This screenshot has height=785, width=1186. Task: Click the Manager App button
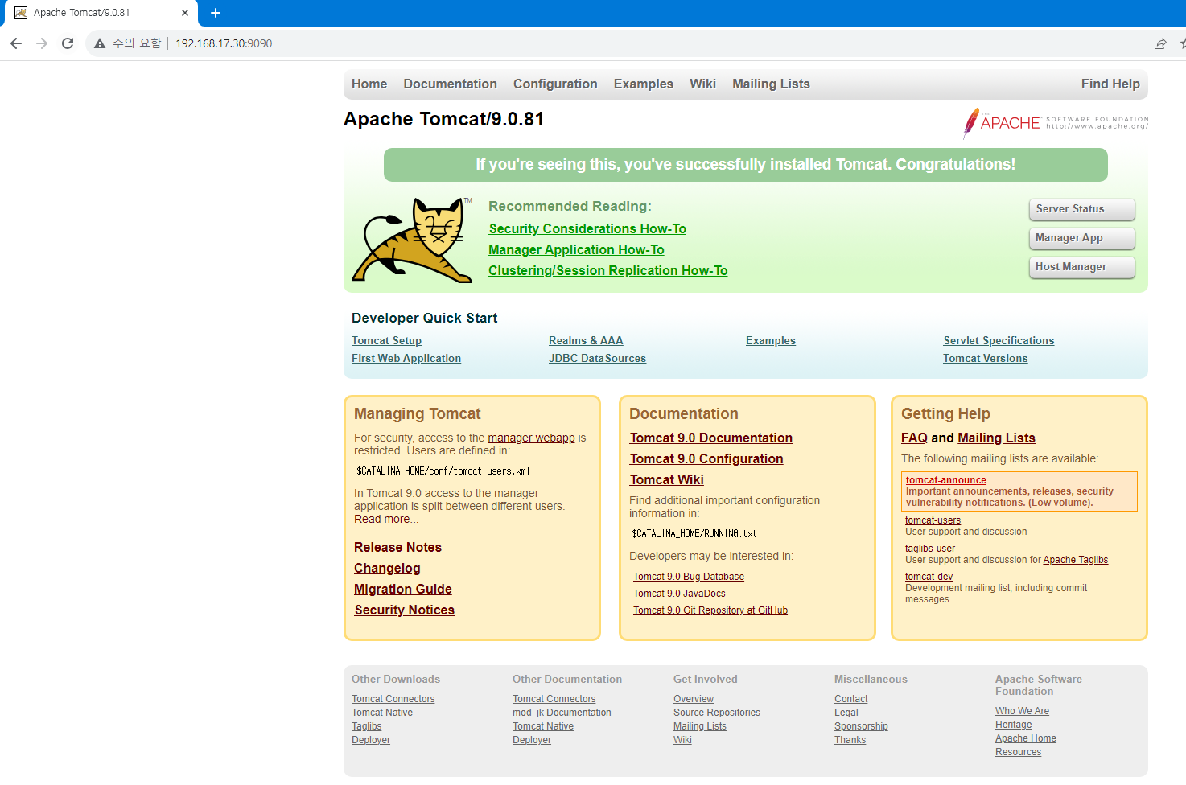1081,238
